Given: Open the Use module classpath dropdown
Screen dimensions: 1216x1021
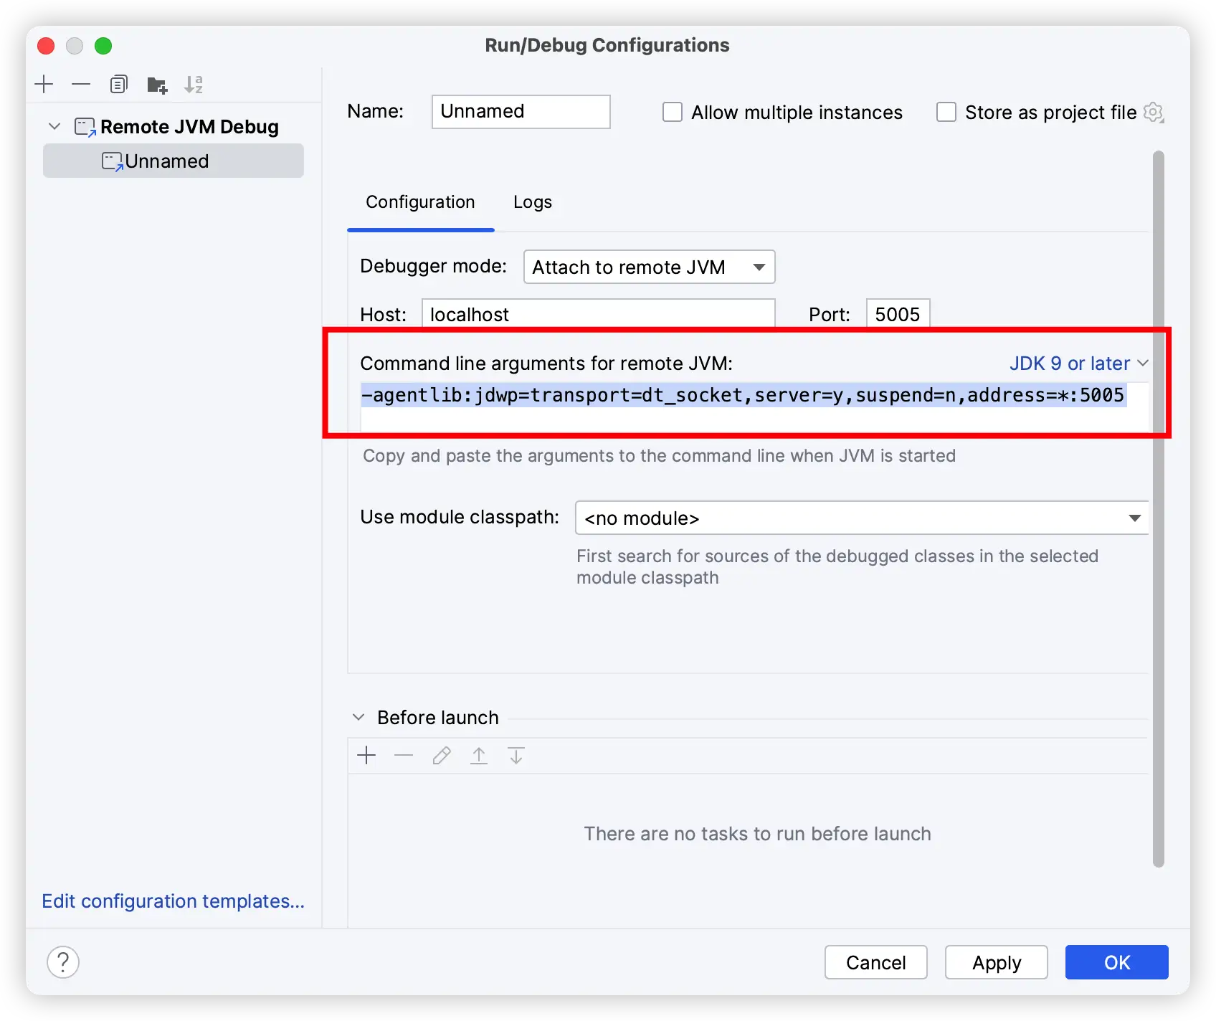Looking at the screenshot, I should (861, 518).
